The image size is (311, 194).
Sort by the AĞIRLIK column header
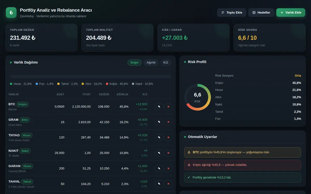[122, 94]
